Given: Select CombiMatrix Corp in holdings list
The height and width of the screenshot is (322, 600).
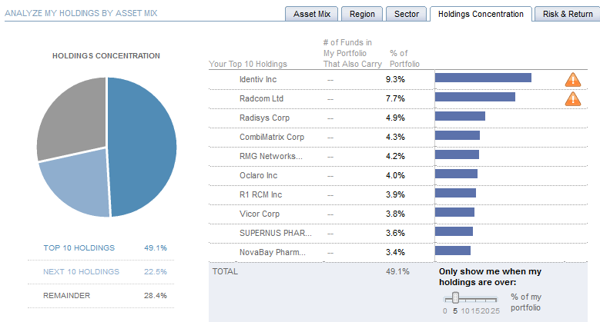Looking at the screenshot, I should (272, 137).
